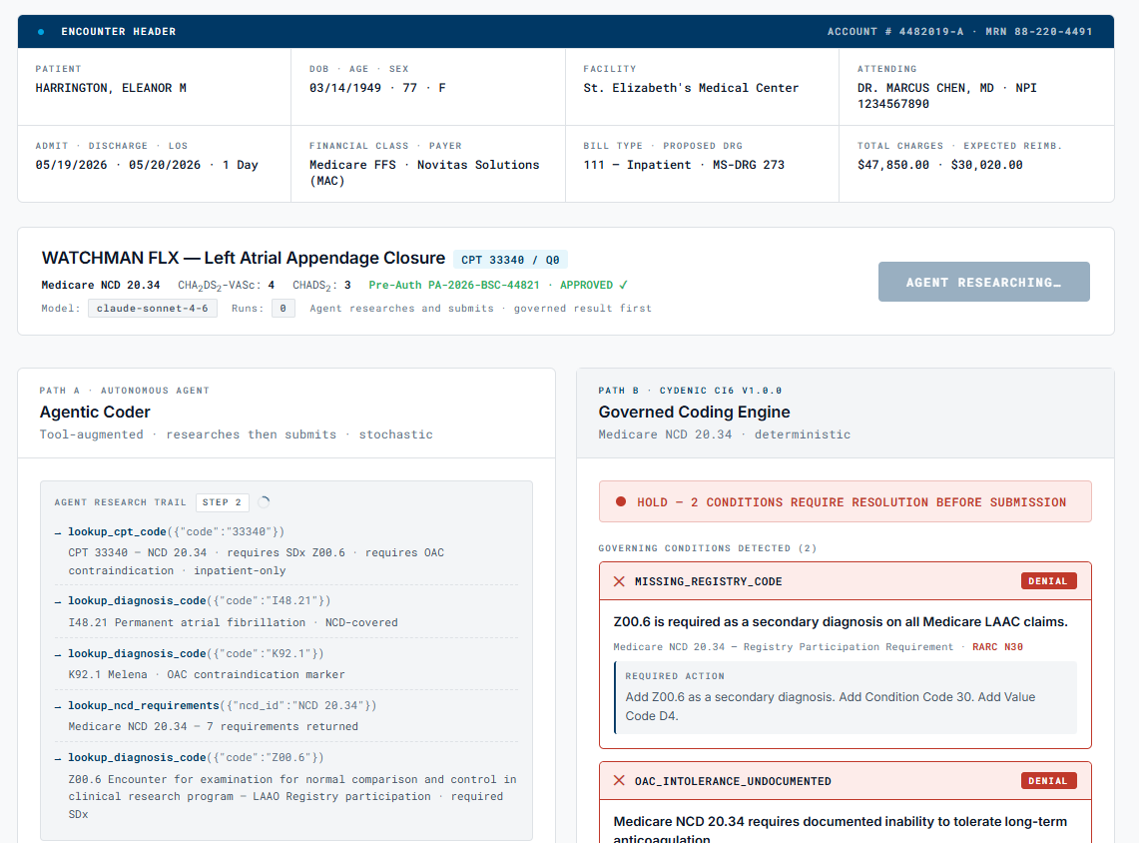Click the Runs counter value 0
The height and width of the screenshot is (843, 1139).
pyautogui.click(x=284, y=308)
